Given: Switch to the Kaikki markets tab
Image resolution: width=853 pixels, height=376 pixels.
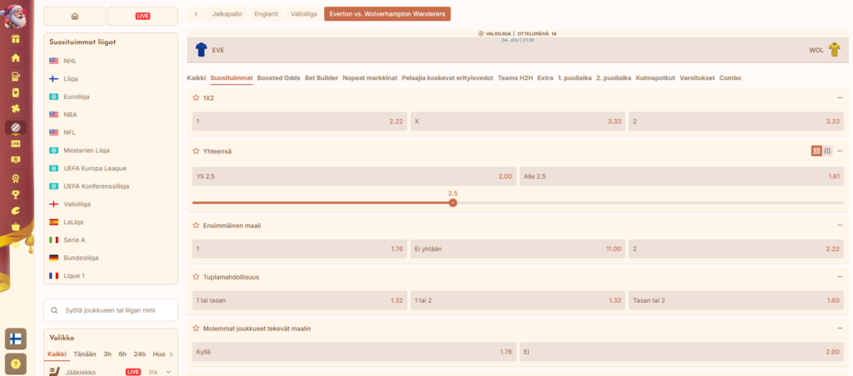Looking at the screenshot, I should click(x=197, y=77).
